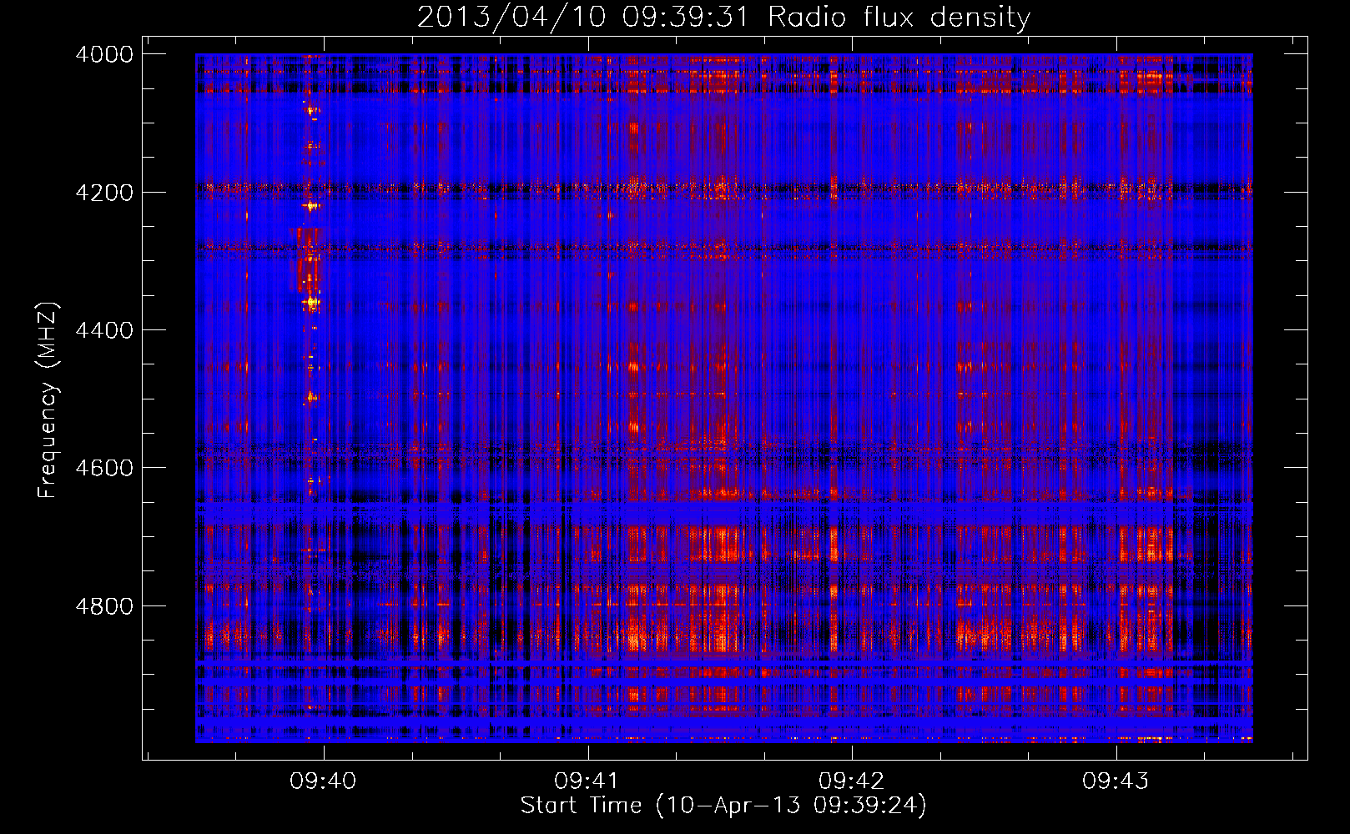Select the 4400 frequency tick label
Viewport: 1350px width, 834px height.
coord(104,330)
